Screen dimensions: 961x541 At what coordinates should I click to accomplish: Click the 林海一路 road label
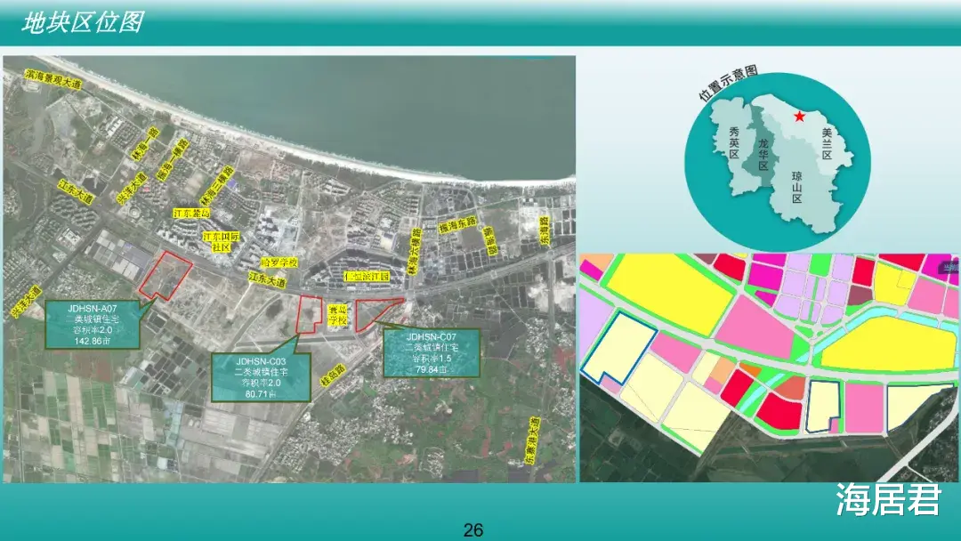[145, 144]
